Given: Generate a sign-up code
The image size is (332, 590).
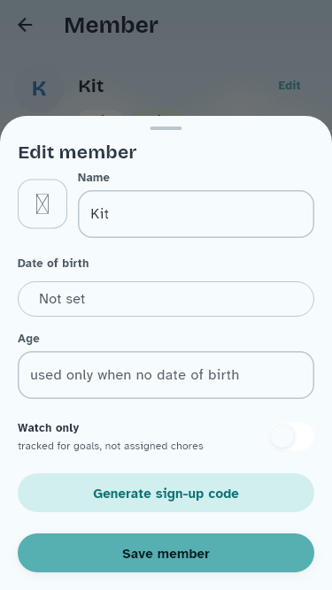Looking at the screenshot, I should [x=166, y=493].
